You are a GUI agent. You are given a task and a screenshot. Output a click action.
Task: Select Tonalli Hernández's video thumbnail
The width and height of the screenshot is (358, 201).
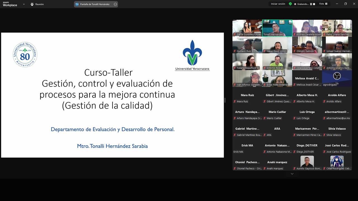(x=277, y=28)
